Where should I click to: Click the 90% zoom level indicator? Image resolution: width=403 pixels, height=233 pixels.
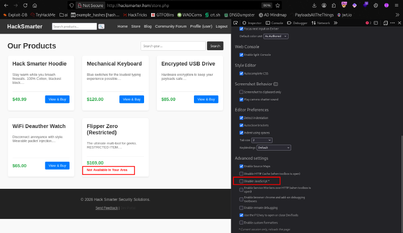(267, 6)
